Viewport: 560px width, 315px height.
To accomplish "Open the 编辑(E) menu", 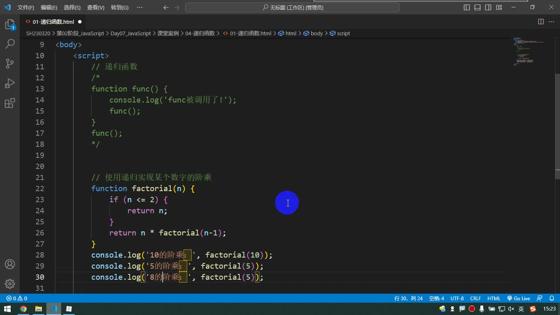I will point(49,7).
